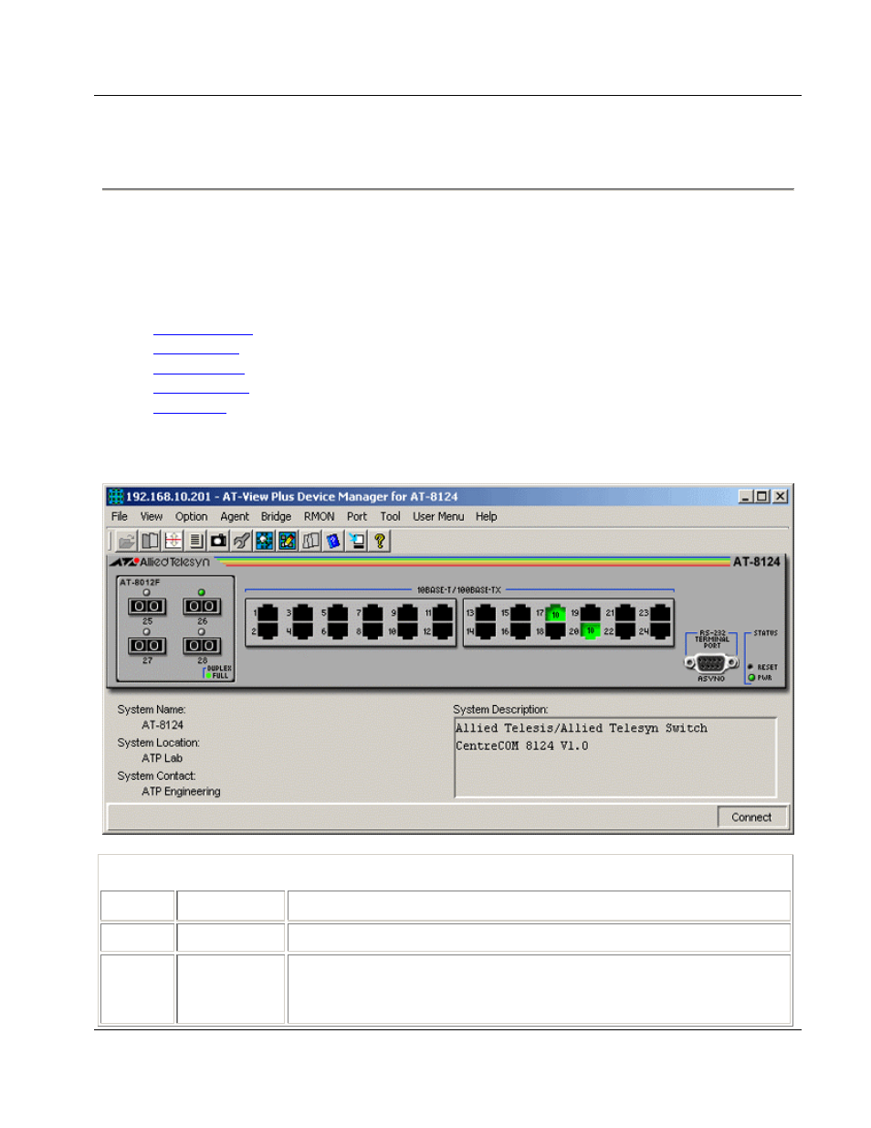Select Ethernet port 1 on the switch
This screenshot has width=871, height=1128.
(x=268, y=613)
